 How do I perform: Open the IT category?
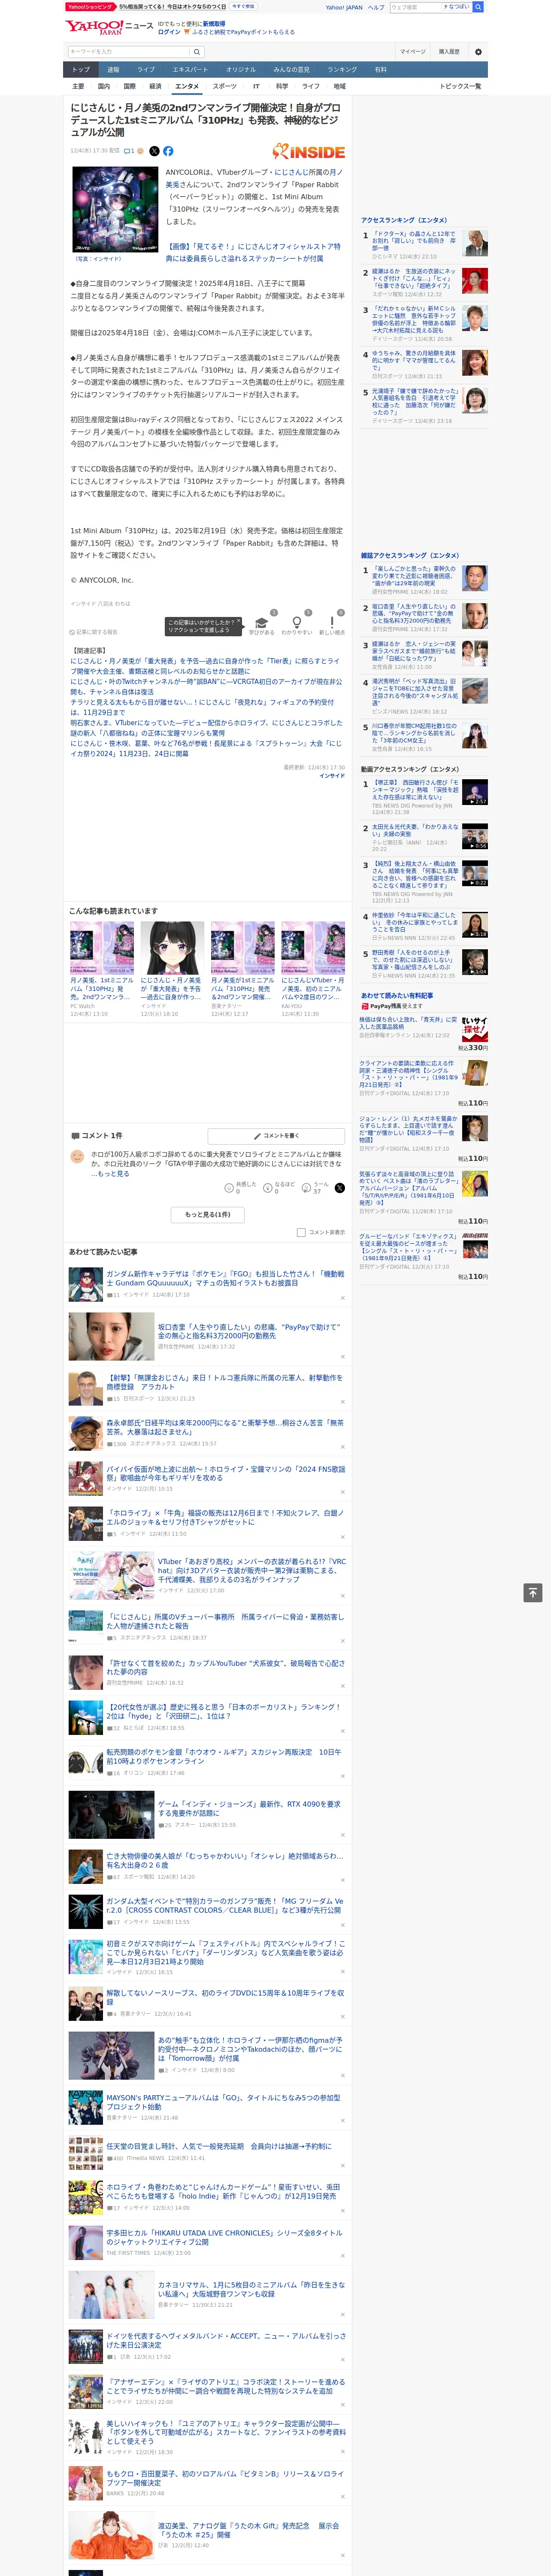click(256, 86)
